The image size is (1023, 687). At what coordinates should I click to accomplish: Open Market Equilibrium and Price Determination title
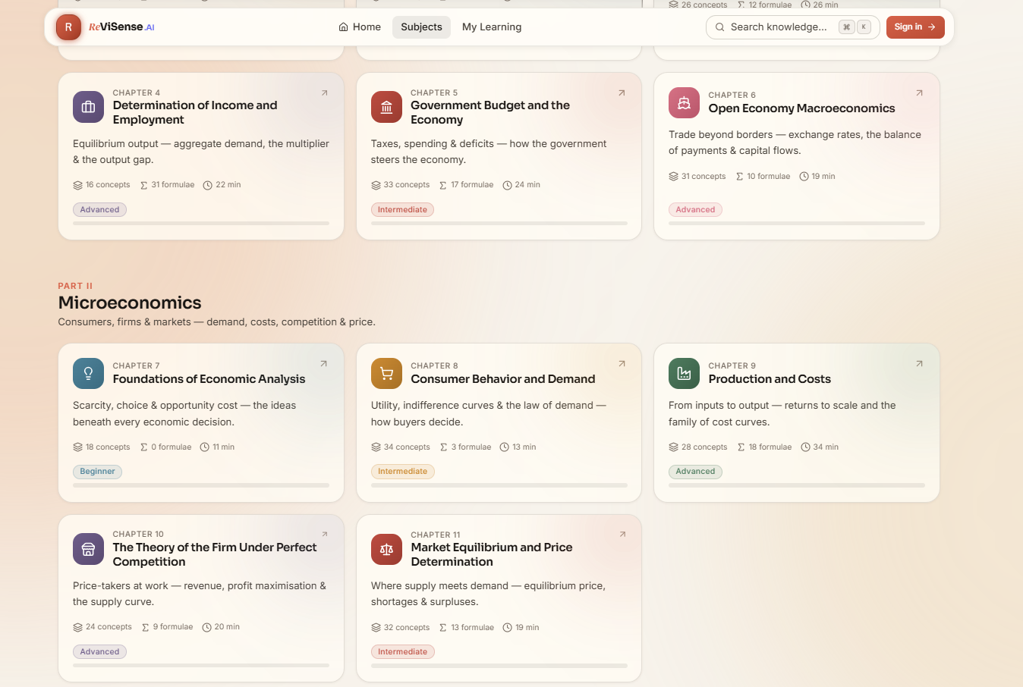click(x=492, y=554)
